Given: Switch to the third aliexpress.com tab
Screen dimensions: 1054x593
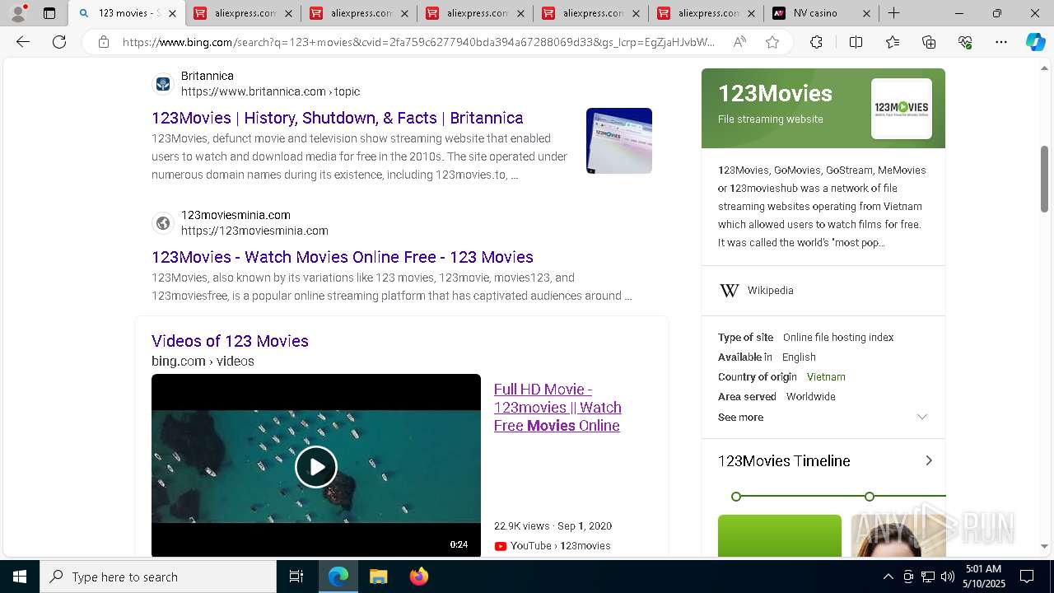Looking at the screenshot, I should coord(475,13).
